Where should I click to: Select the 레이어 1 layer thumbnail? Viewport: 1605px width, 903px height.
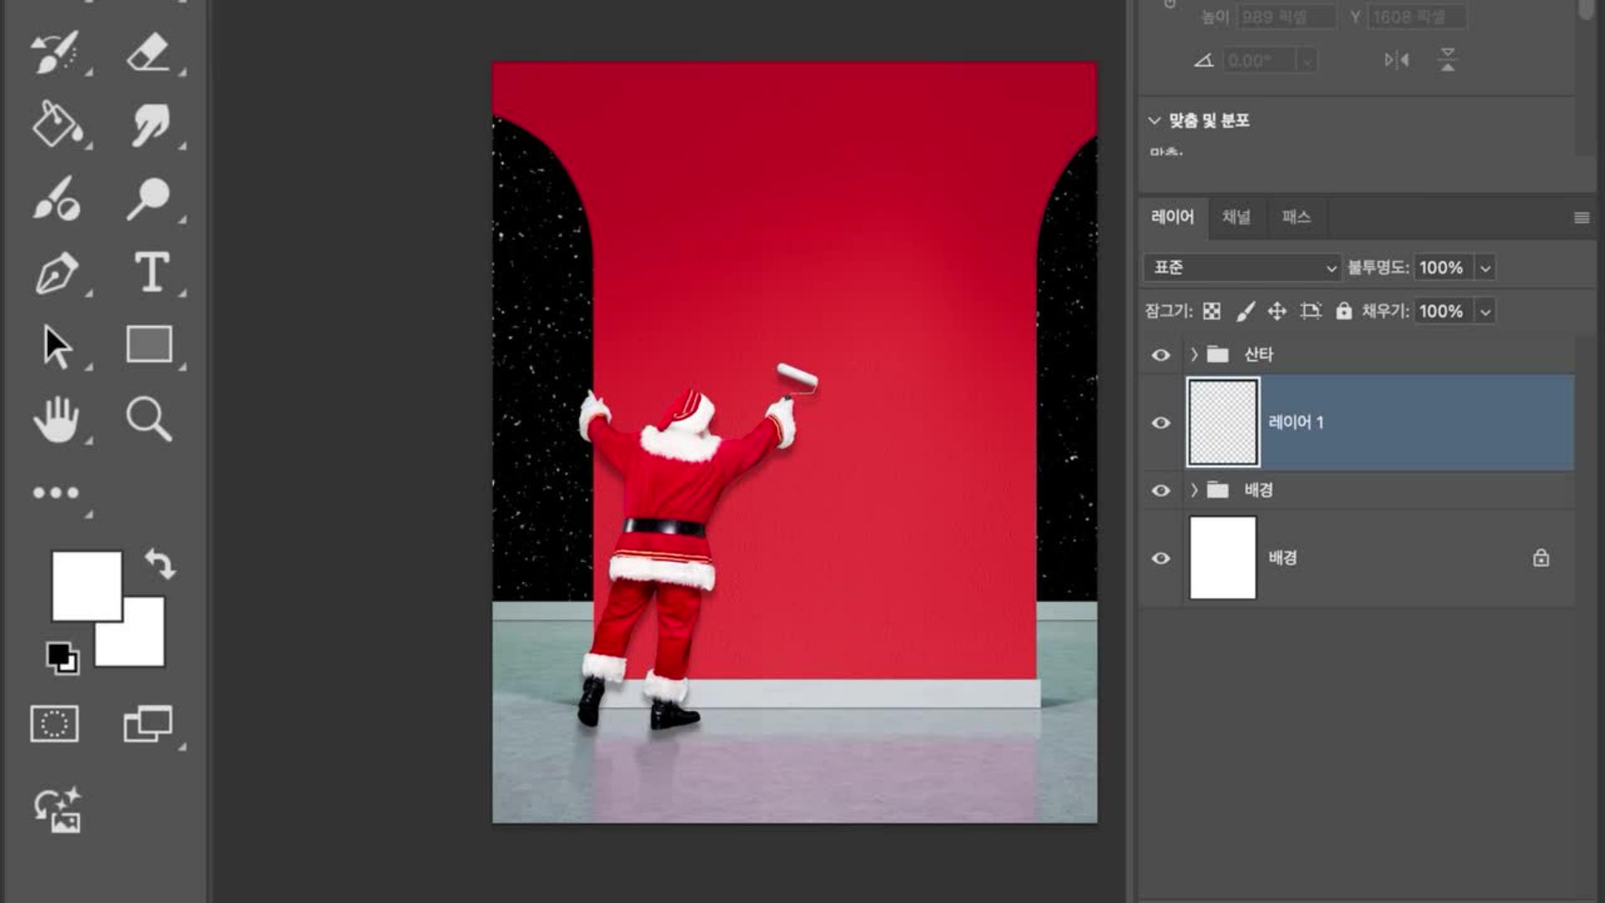click(x=1222, y=422)
